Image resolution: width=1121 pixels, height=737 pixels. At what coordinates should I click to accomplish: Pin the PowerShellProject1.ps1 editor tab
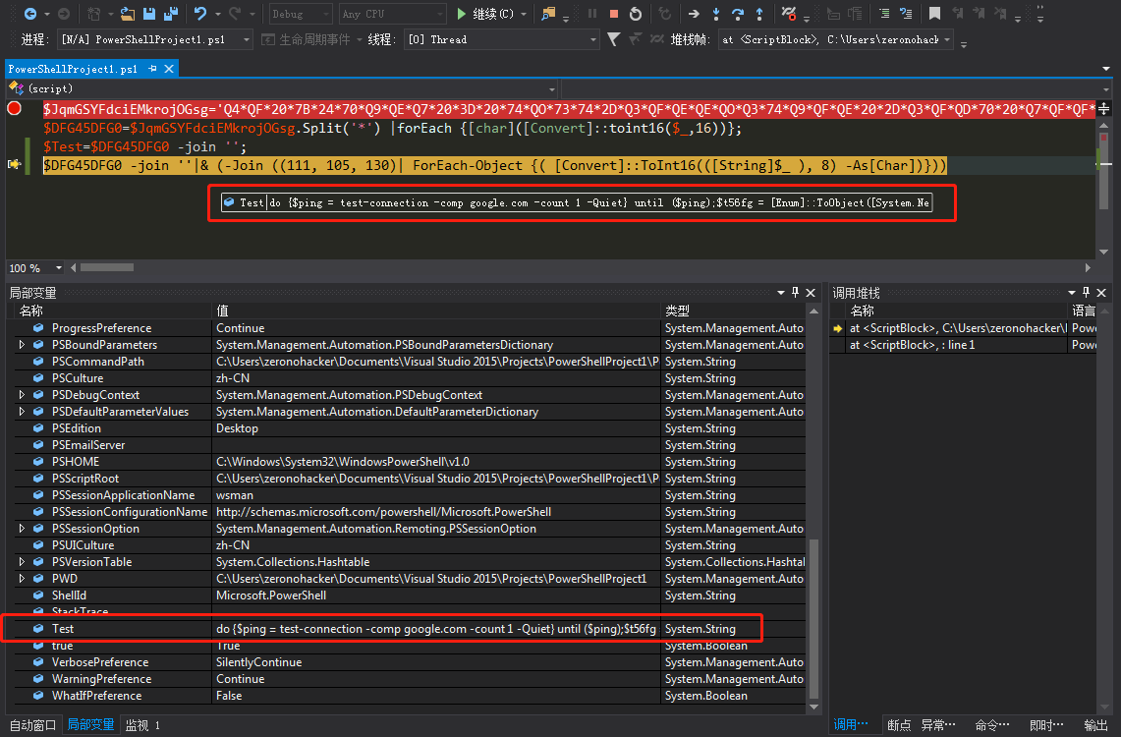[x=152, y=69]
